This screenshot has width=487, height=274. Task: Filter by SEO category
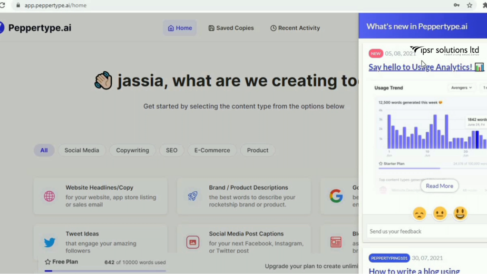(x=171, y=150)
